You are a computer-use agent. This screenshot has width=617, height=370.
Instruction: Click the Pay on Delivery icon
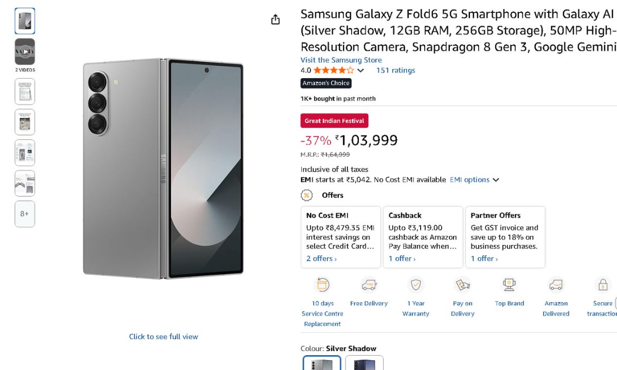click(x=463, y=285)
